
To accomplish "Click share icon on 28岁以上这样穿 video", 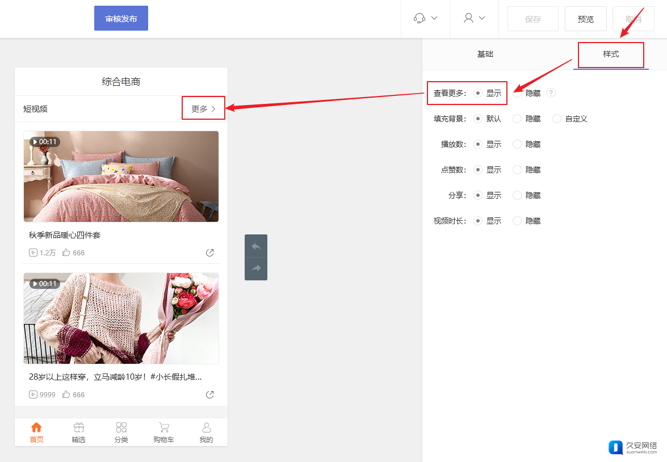I will (x=209, y=395).
